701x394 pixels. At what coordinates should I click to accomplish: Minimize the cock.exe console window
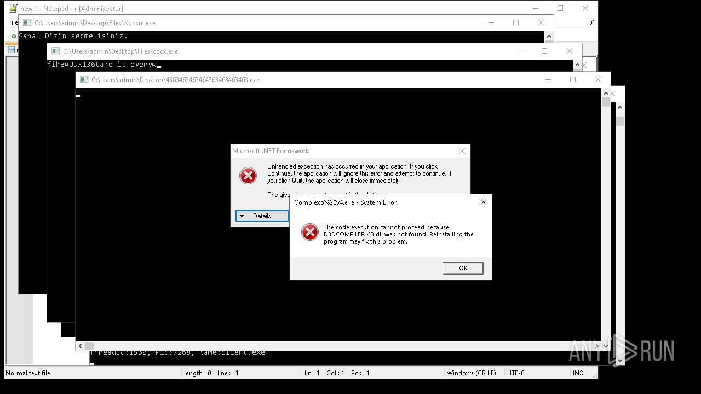pyautogui.click(x=519, y=51)
